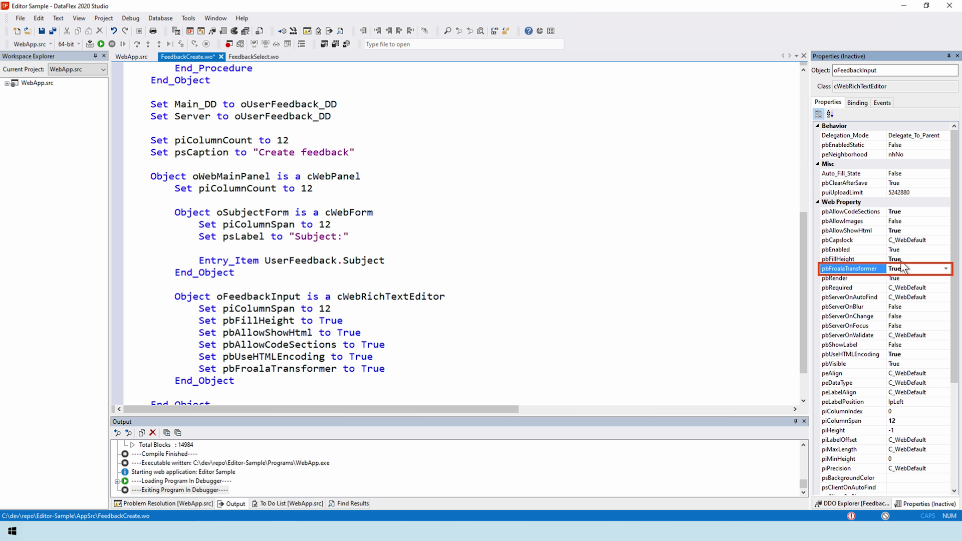Viewport: 962px width, 541px height.
Task: Click the red Toggle Breakpoint icon
Action: point(229,44)
